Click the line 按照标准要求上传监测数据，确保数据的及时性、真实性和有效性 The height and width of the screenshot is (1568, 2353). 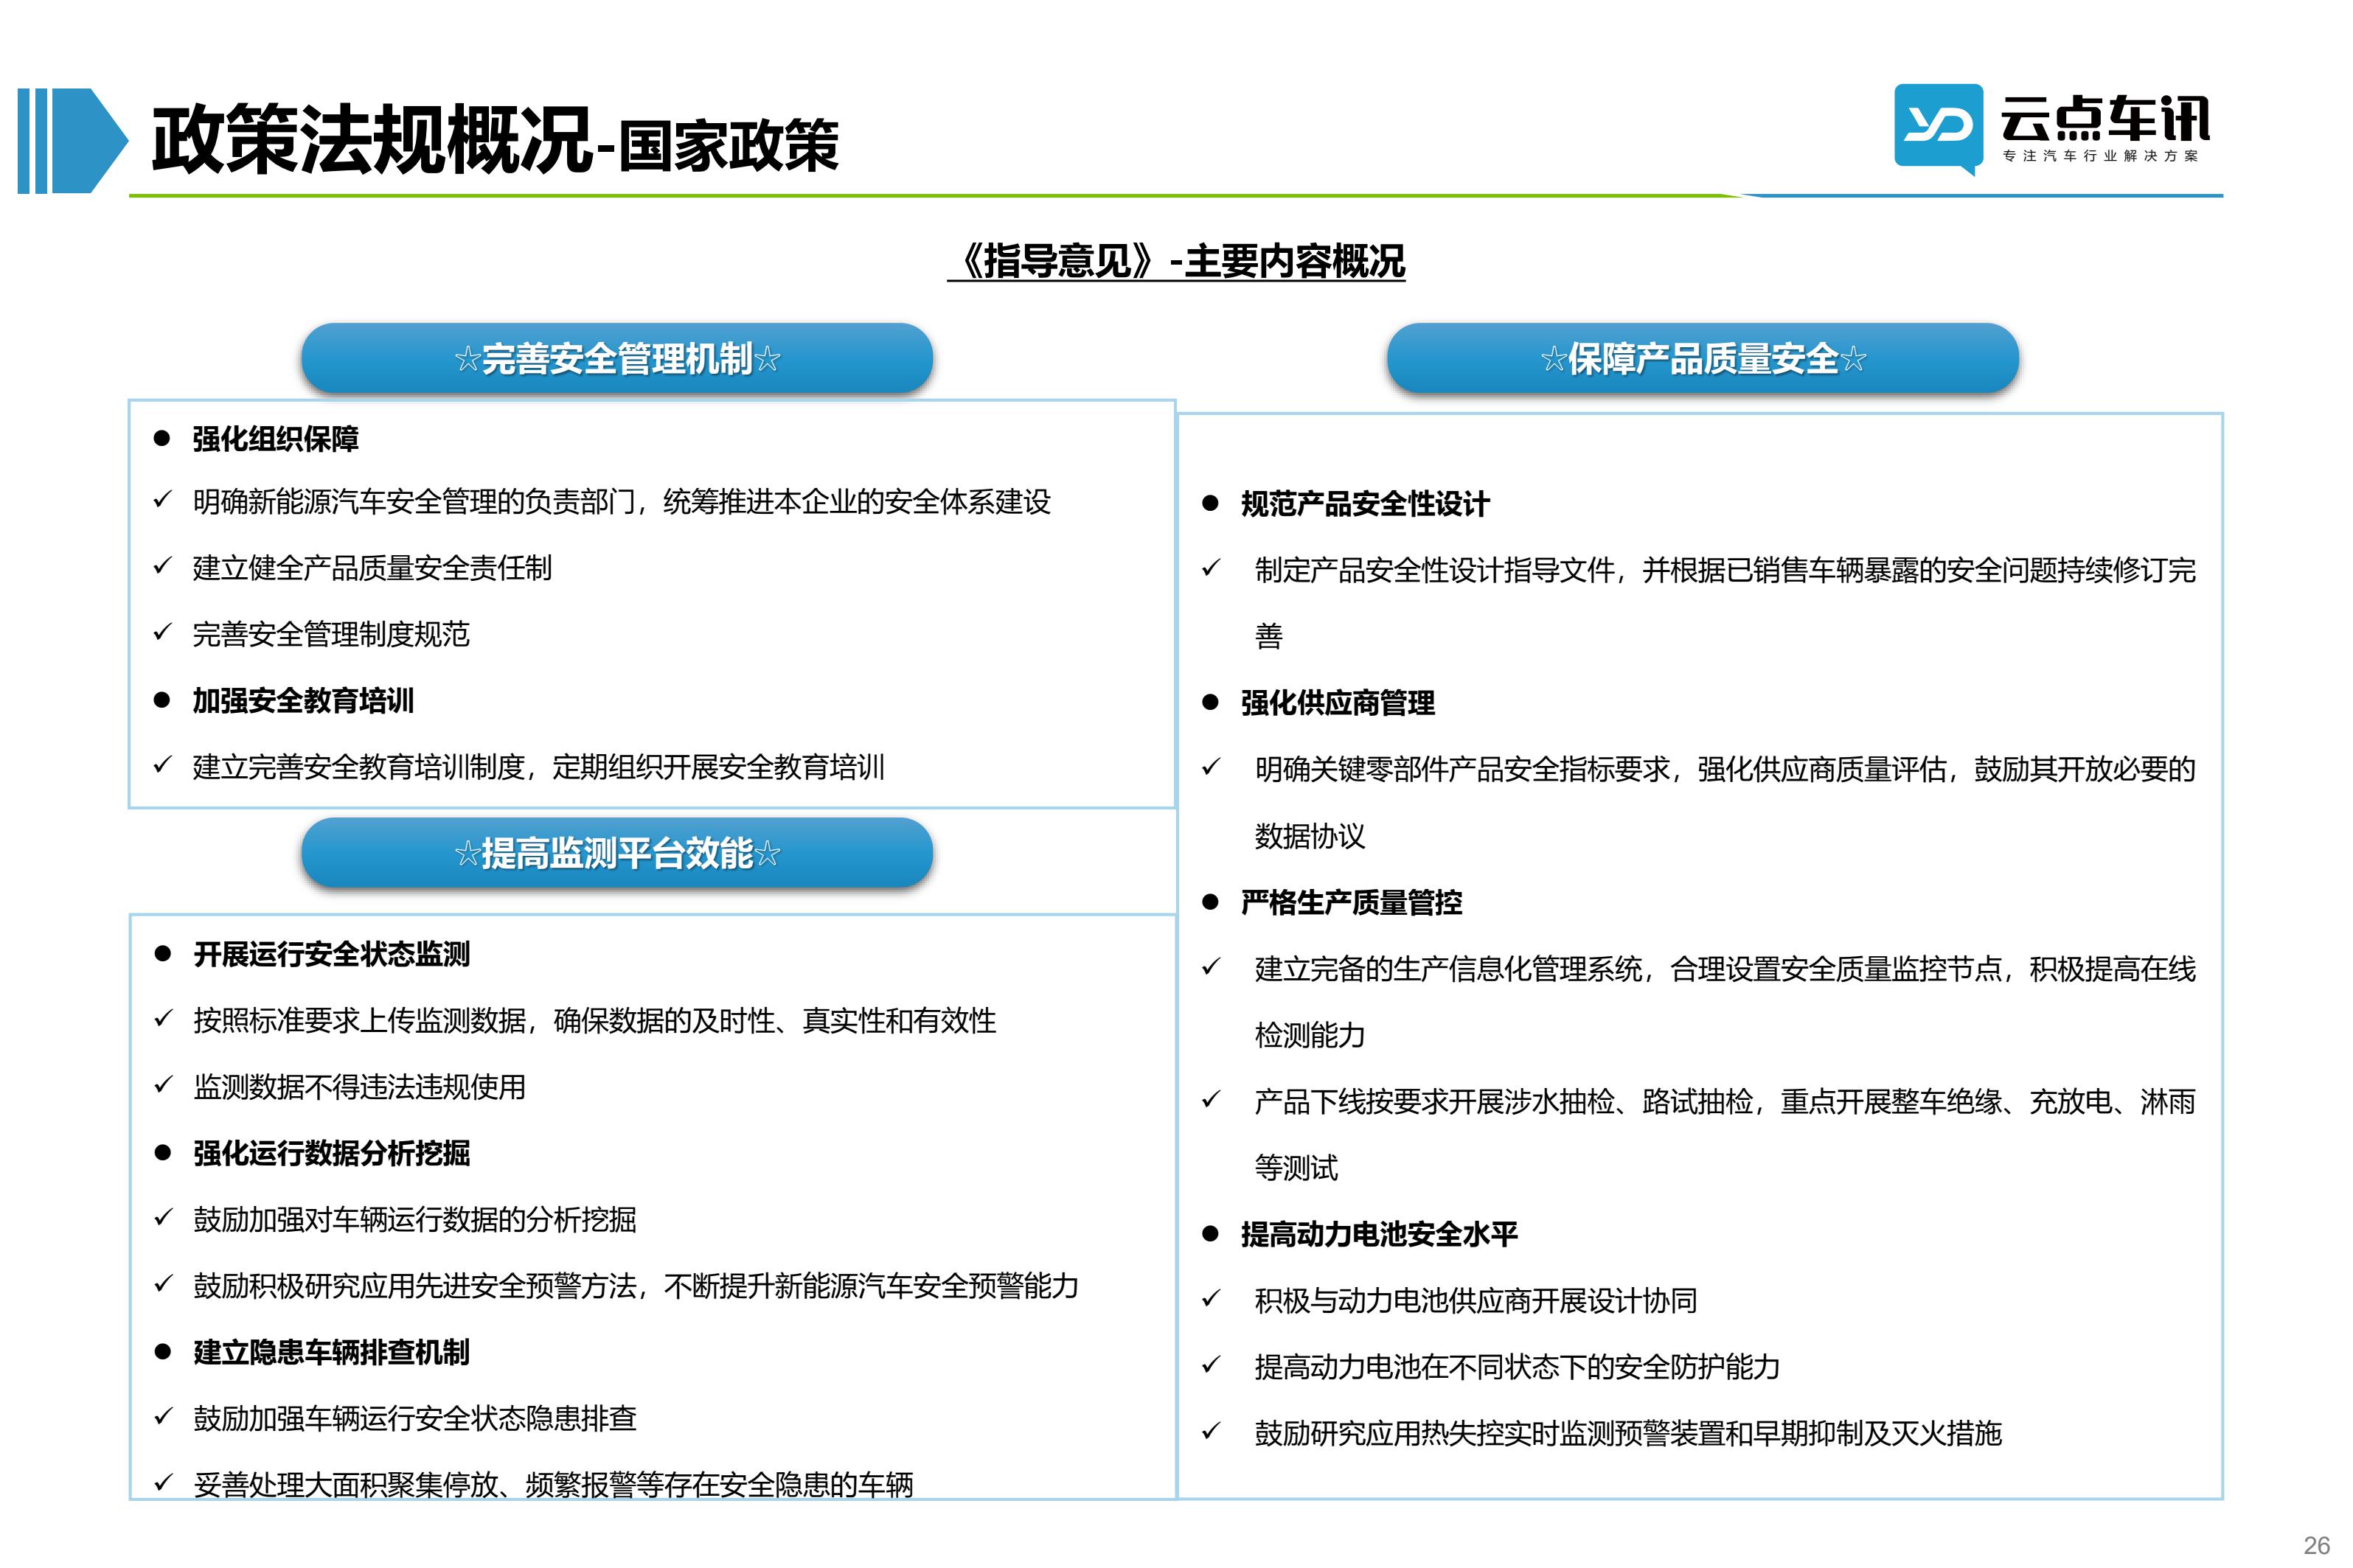point(595,1021)
